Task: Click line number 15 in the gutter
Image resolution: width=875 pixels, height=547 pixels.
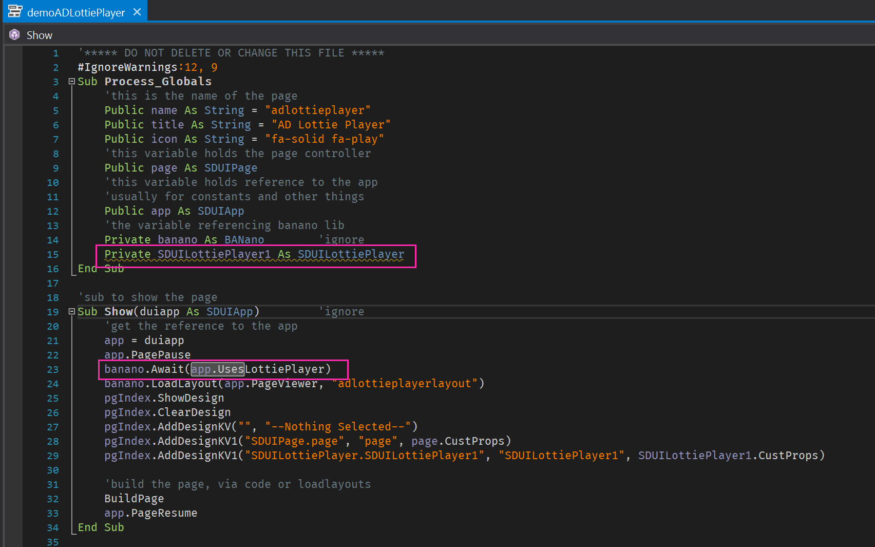Action: click(53, 254)
